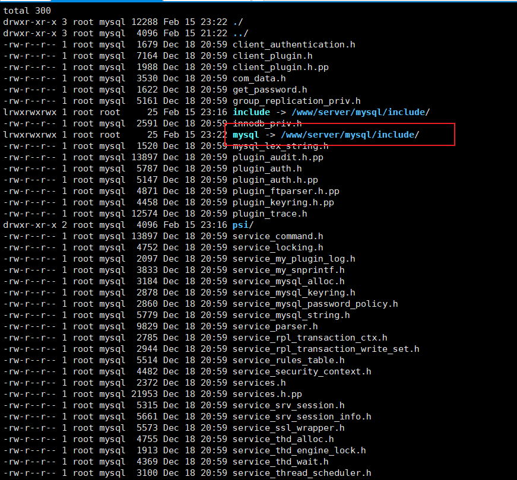
Task: Click the current directory ./ entry
Action: (238, 22)
